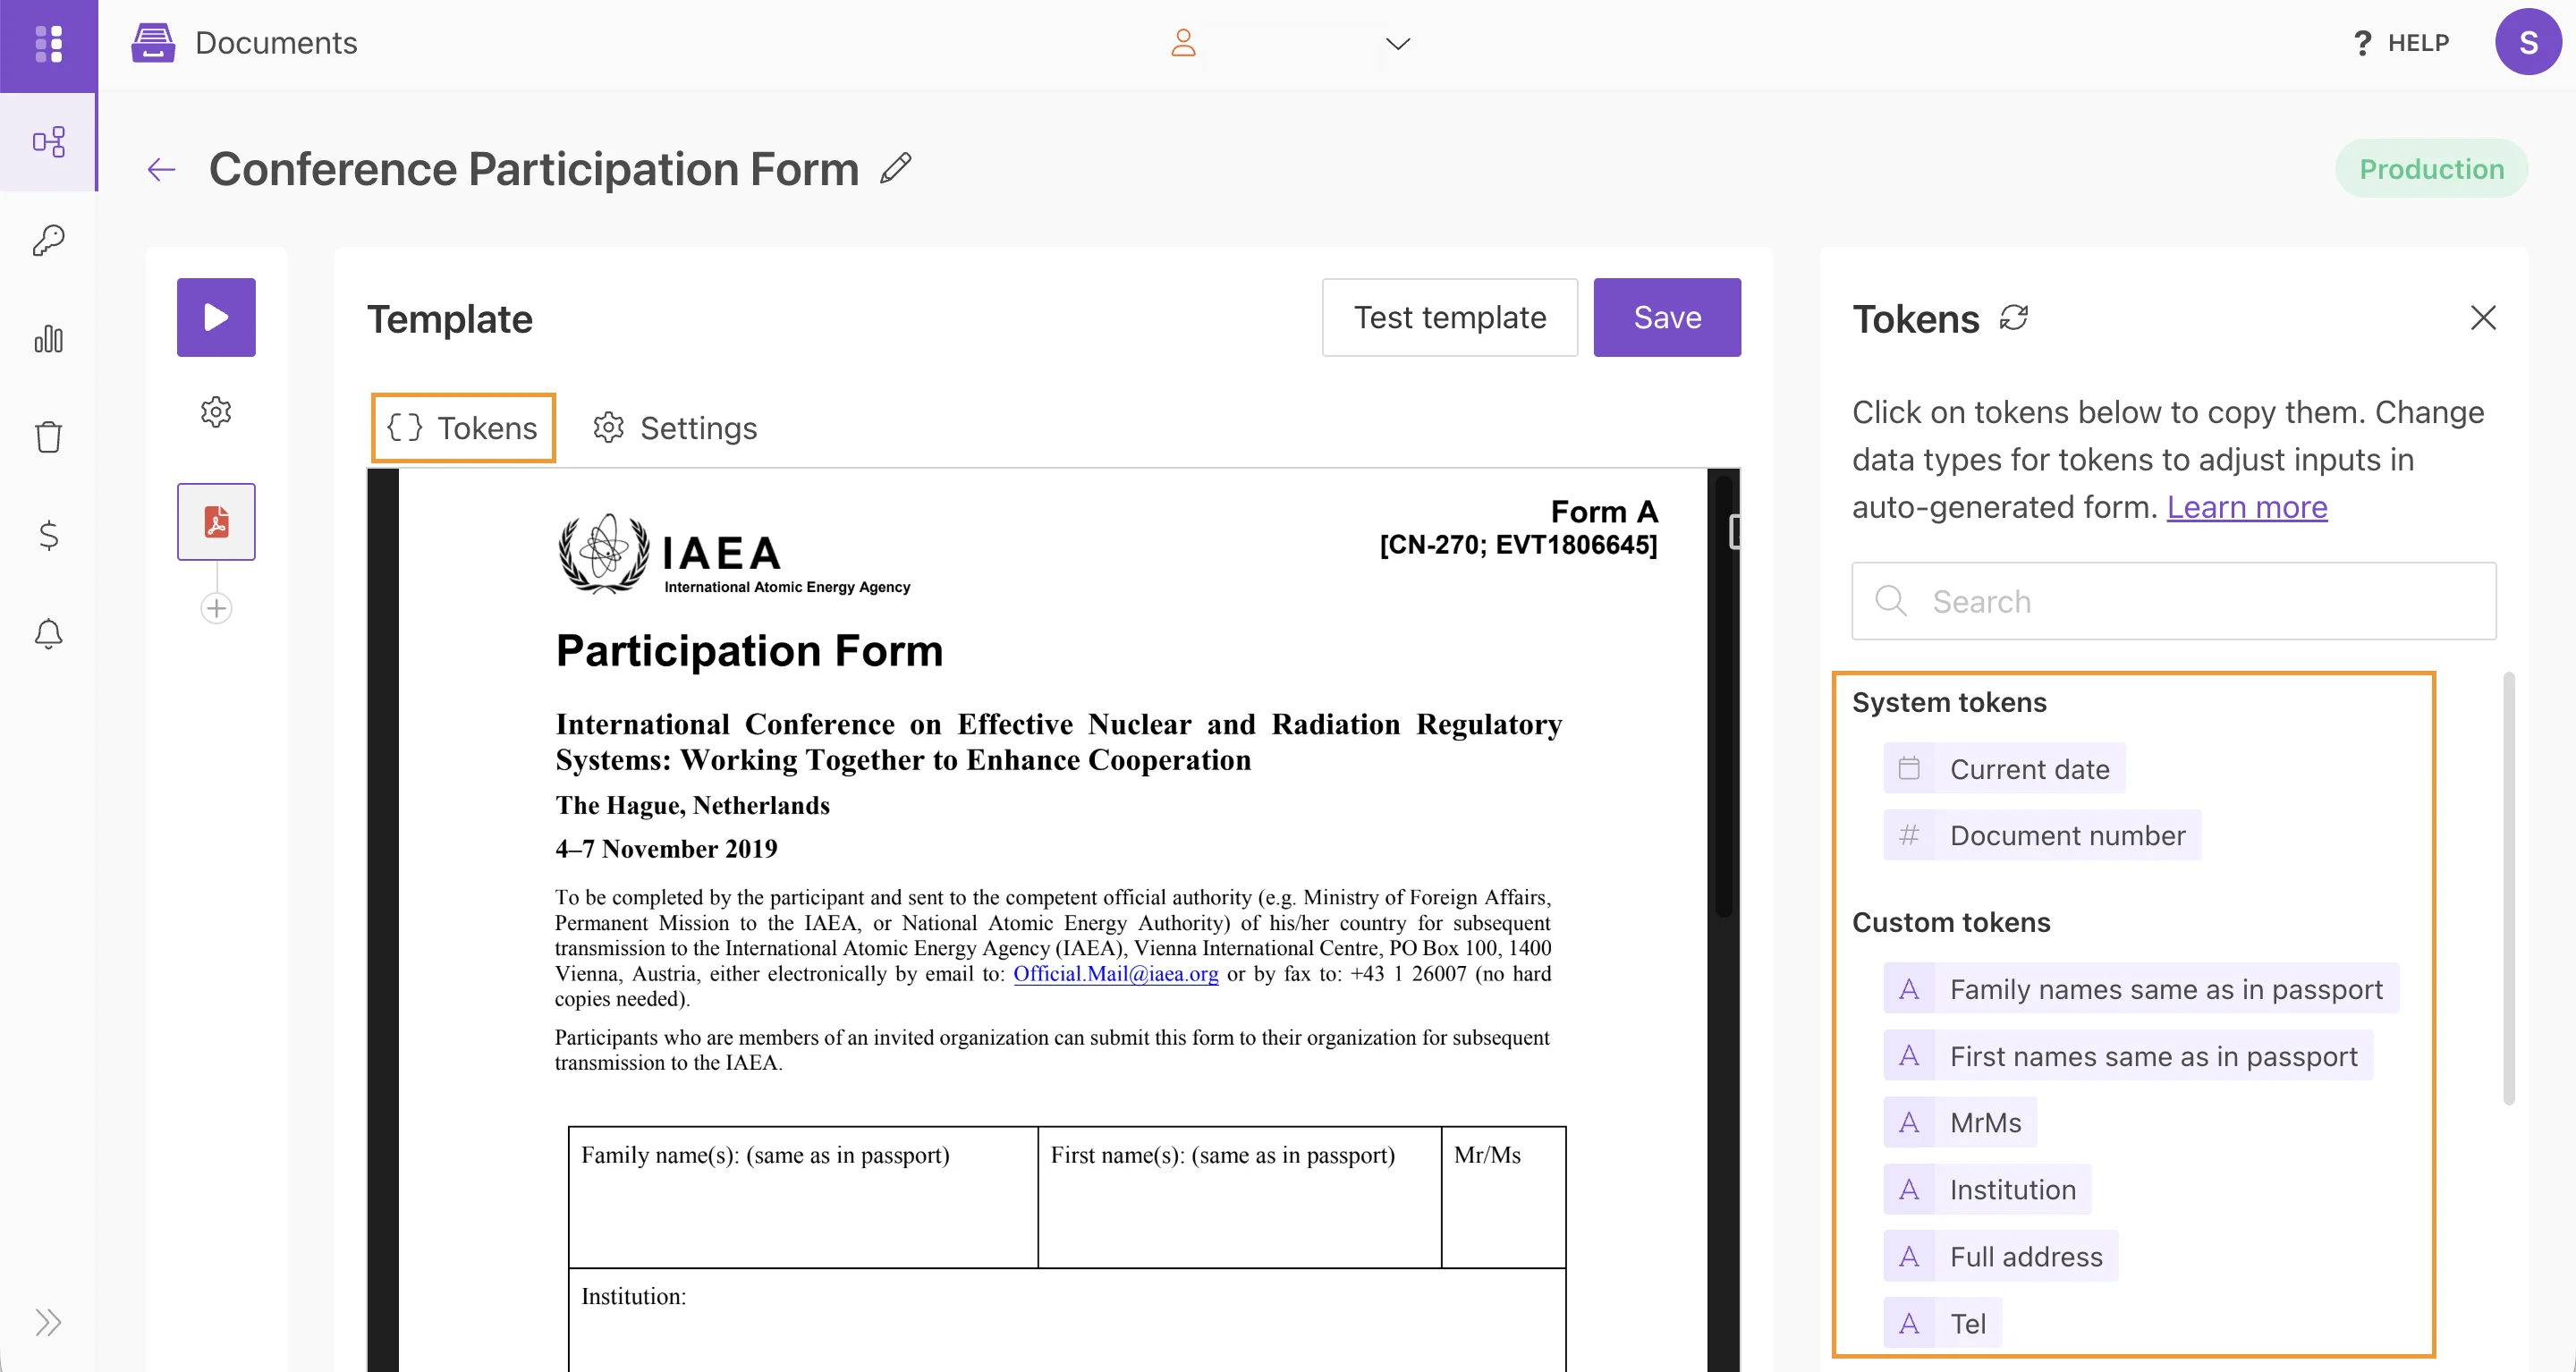The height and width of the screenshot is (1372, 2576).
Task: Run the process with play button
Action: pos(216,317)
